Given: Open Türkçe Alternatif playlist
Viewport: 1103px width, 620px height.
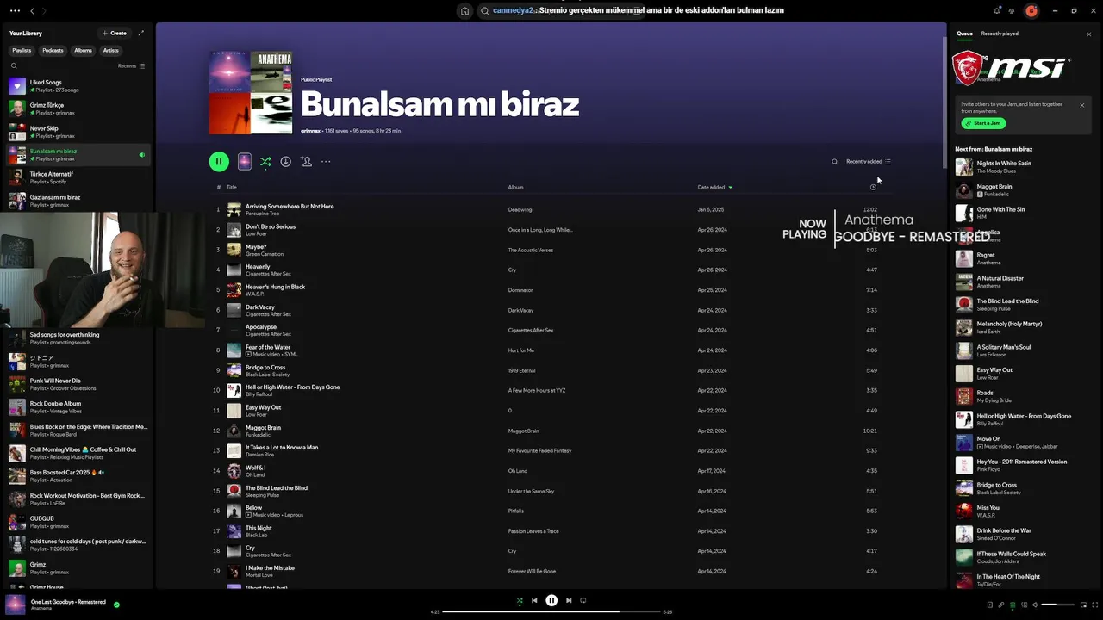Looking at the screenshot, I should [78, 177].
